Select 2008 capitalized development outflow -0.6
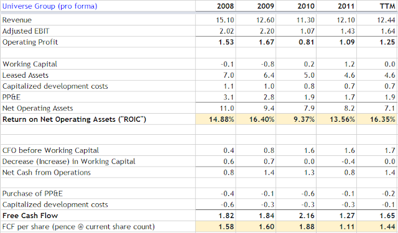 point(227,204)
